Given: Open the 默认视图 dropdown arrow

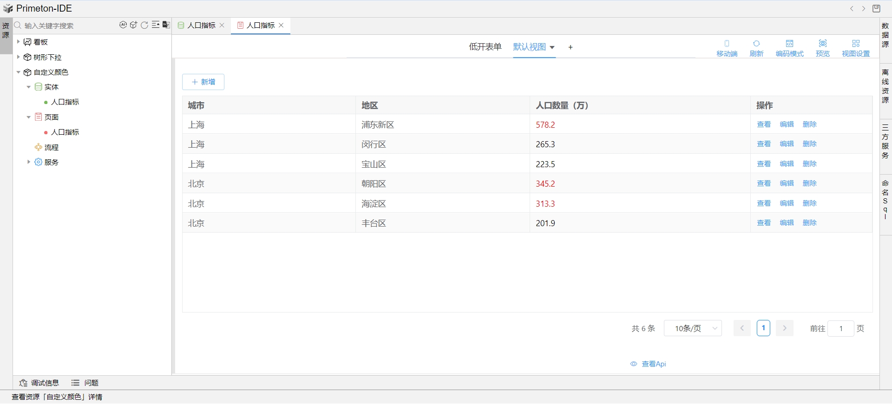Looking at the screenshot, I should 552,47.
